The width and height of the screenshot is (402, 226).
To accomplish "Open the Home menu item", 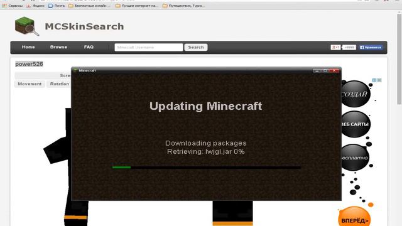I will [28, 47].
